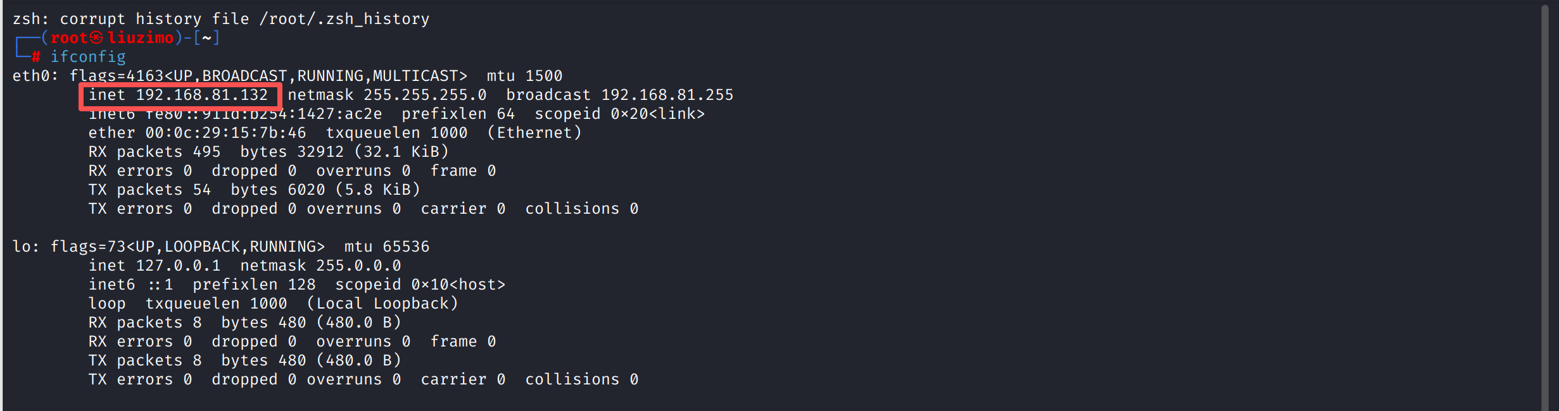Click the highlighted inet 192.168.81.132 address
This screenshot has height=411, width=1559.
(x=179, y=95)
